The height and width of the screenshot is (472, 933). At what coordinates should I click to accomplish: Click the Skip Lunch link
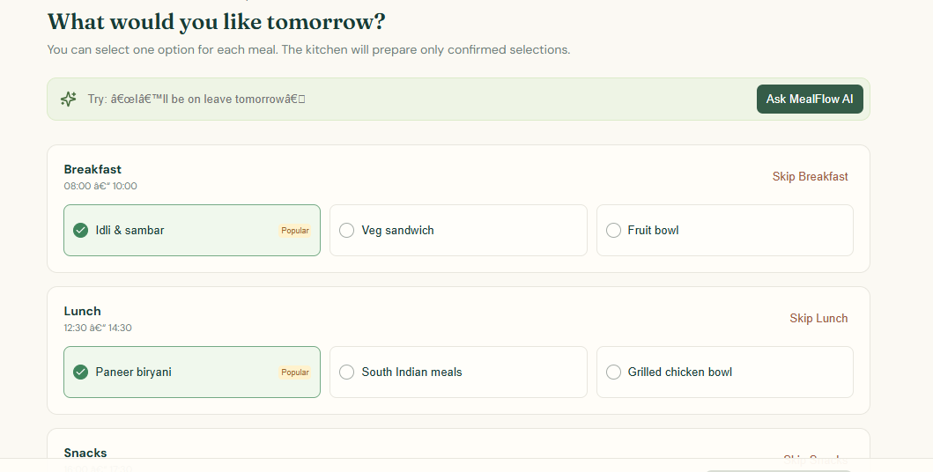pos(818,318)
